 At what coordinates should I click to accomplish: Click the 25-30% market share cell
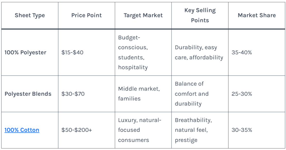[x=242, y=94]
